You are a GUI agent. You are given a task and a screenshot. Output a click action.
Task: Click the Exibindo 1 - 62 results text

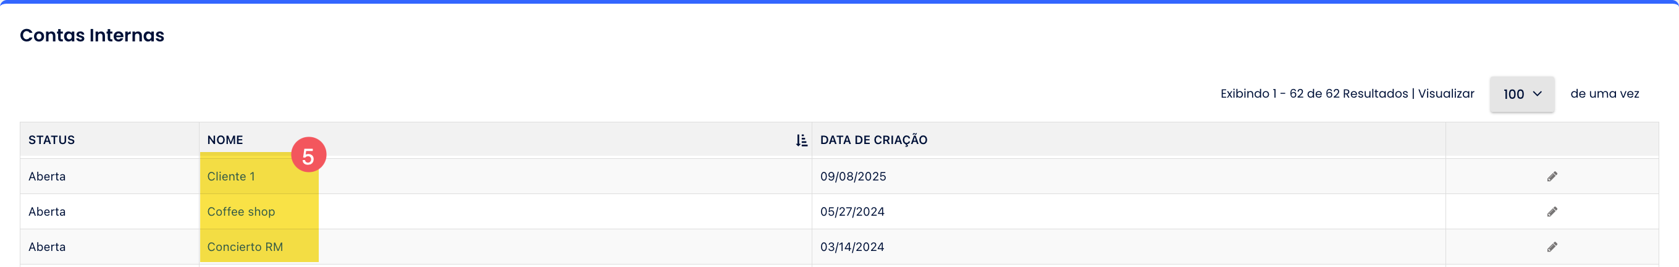1313,94
